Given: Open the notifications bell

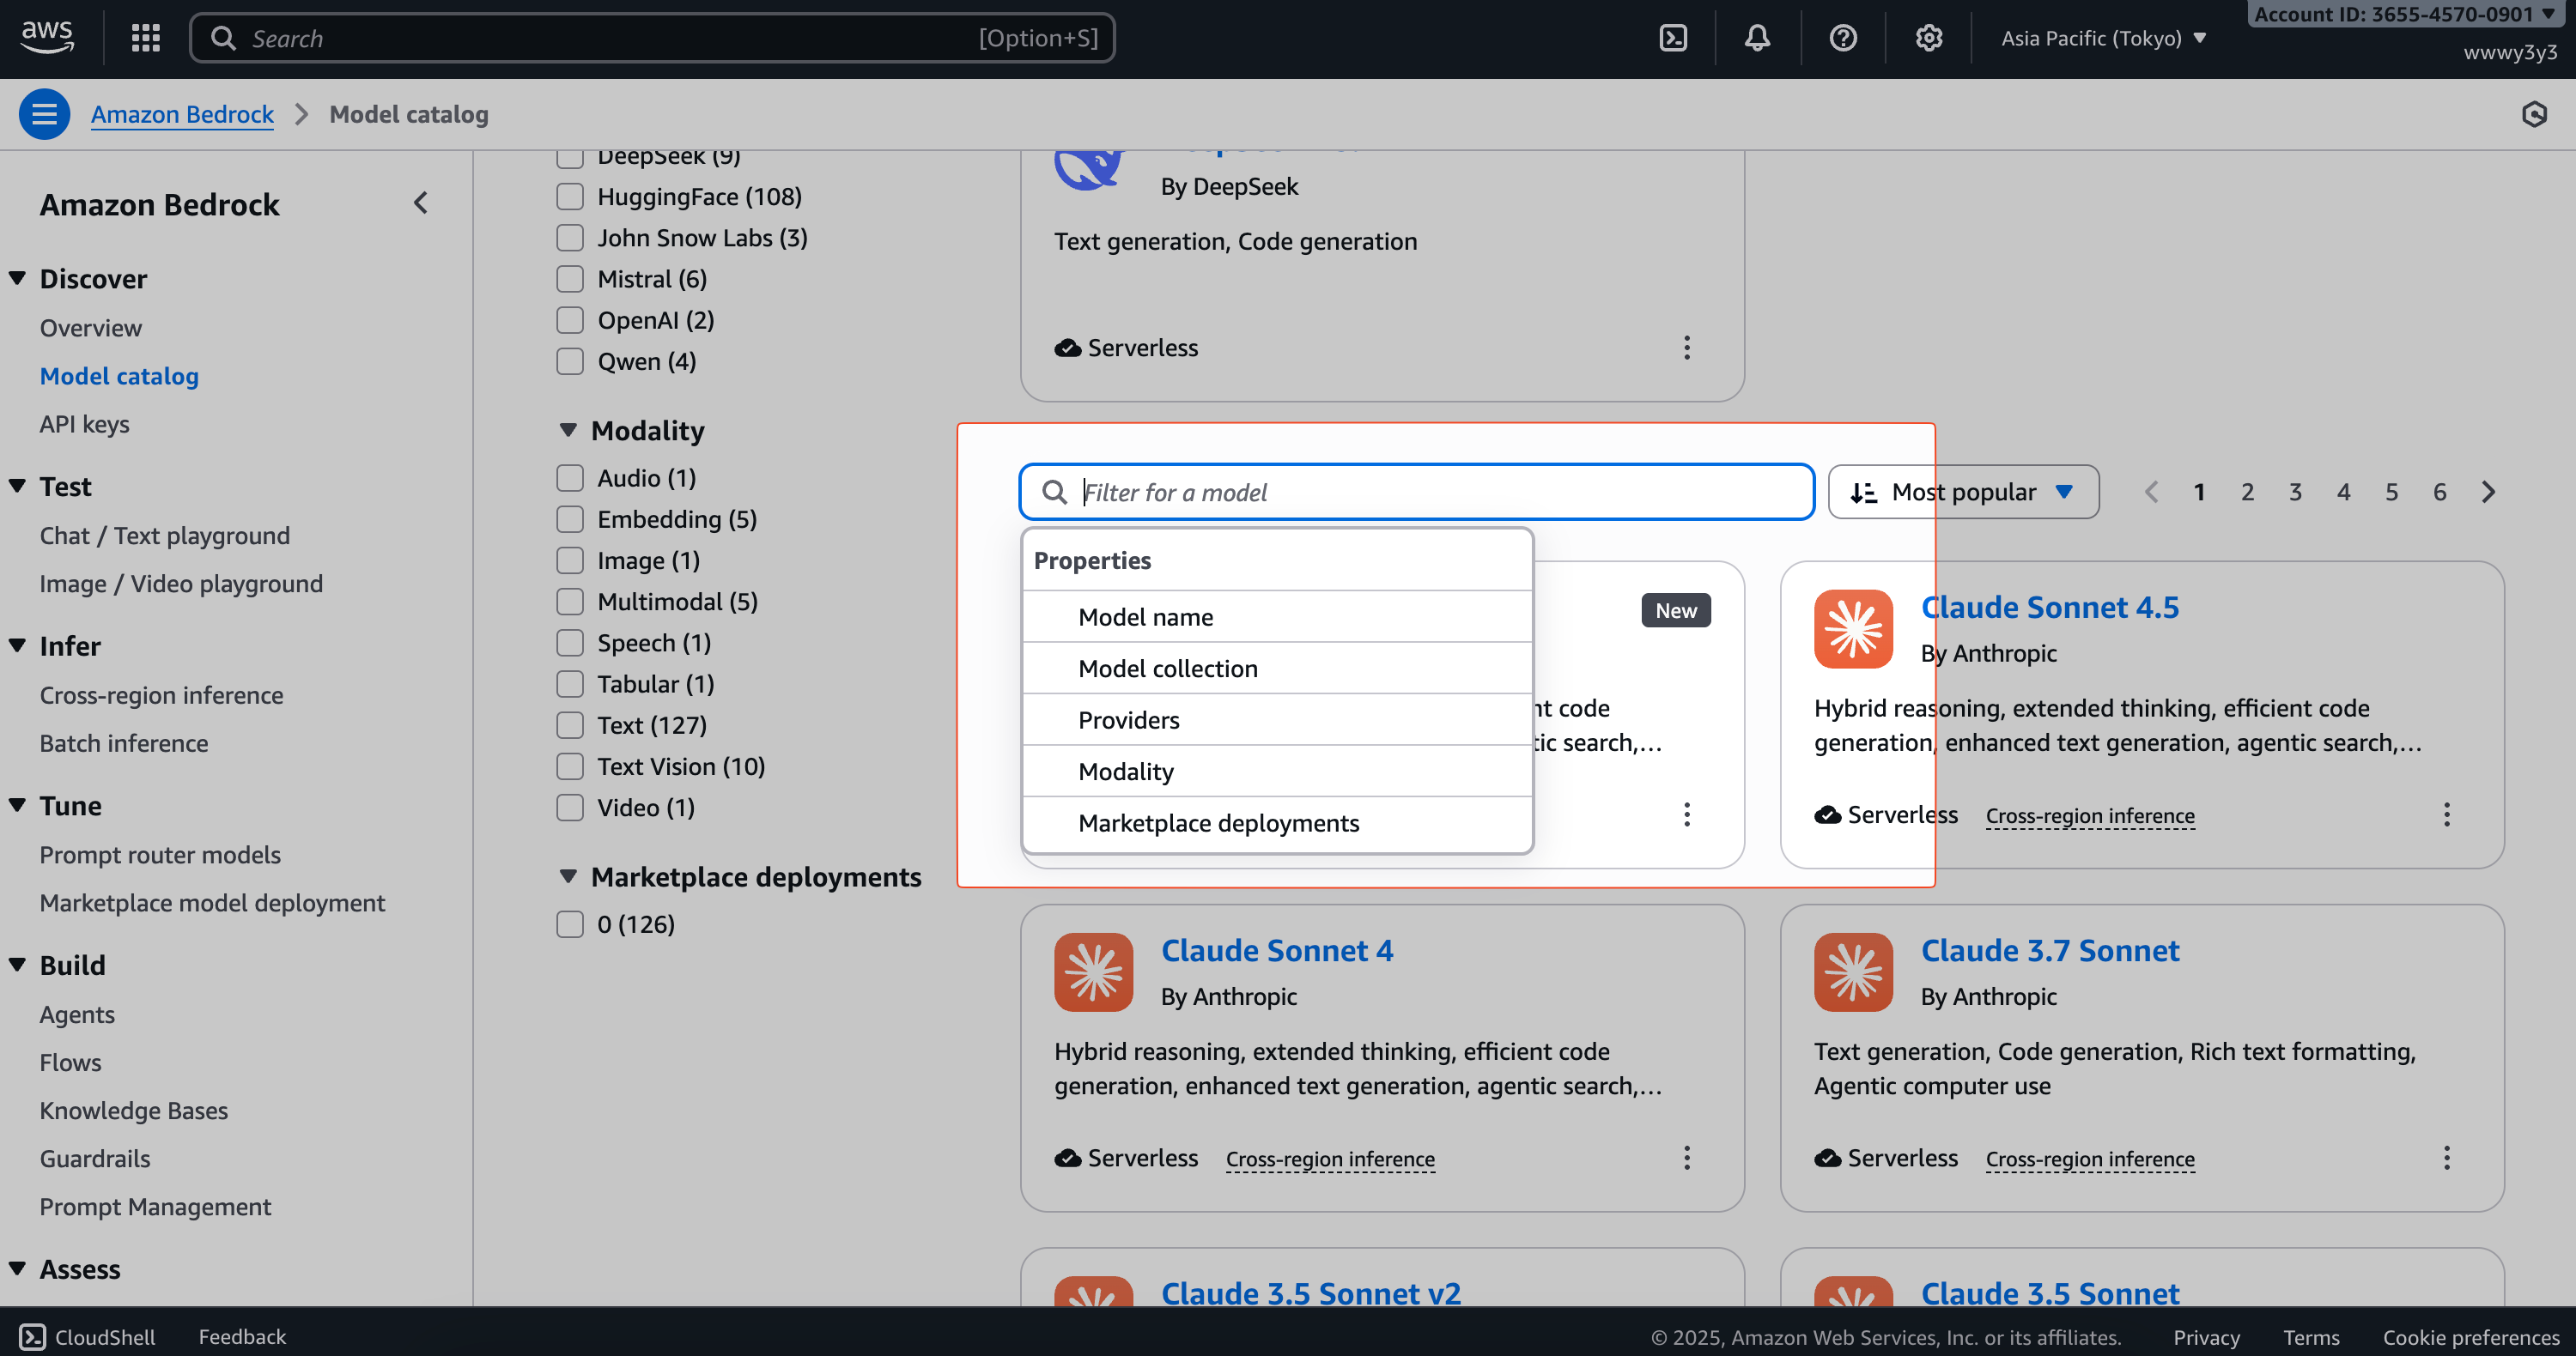Looking at the screenshot, I should [x=1757, y=37].
